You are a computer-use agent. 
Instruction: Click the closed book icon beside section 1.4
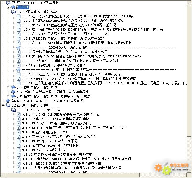tap(13, 92)
